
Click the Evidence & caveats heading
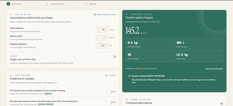[x=22, y=79]
